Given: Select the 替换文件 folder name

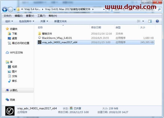Looking at the screenshot, I should [47, 34].
